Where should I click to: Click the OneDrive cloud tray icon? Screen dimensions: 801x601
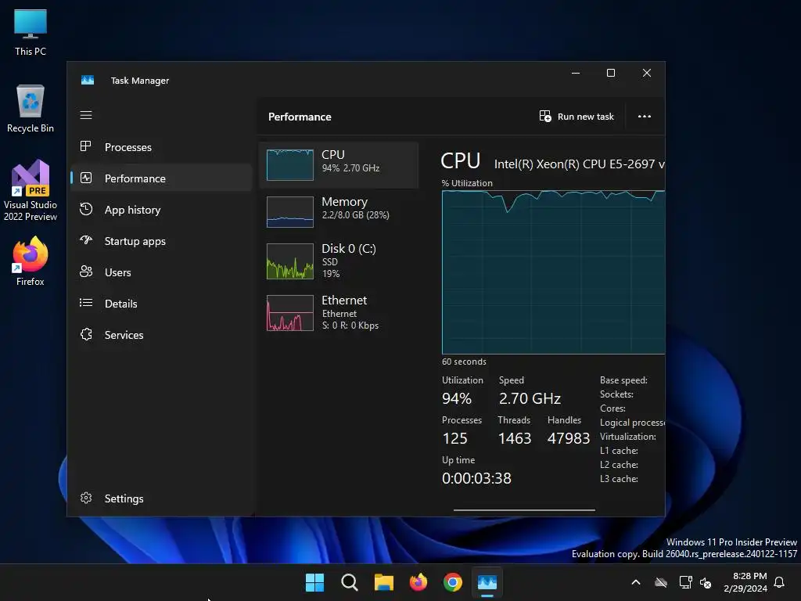coord(661,582)
